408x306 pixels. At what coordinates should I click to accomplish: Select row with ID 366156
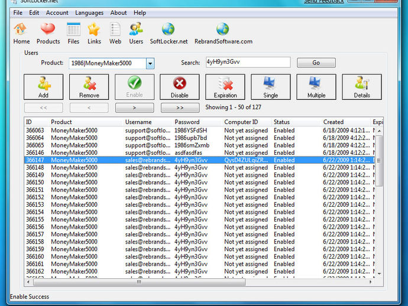point(200,227)
